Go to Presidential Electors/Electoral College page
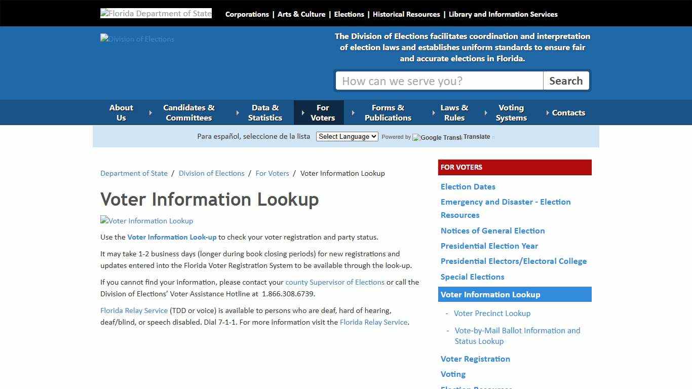Screen dimensions: 692x389 tap(514, 261)
